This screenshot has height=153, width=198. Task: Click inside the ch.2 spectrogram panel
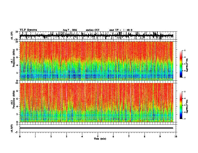(x=96, y=102)
